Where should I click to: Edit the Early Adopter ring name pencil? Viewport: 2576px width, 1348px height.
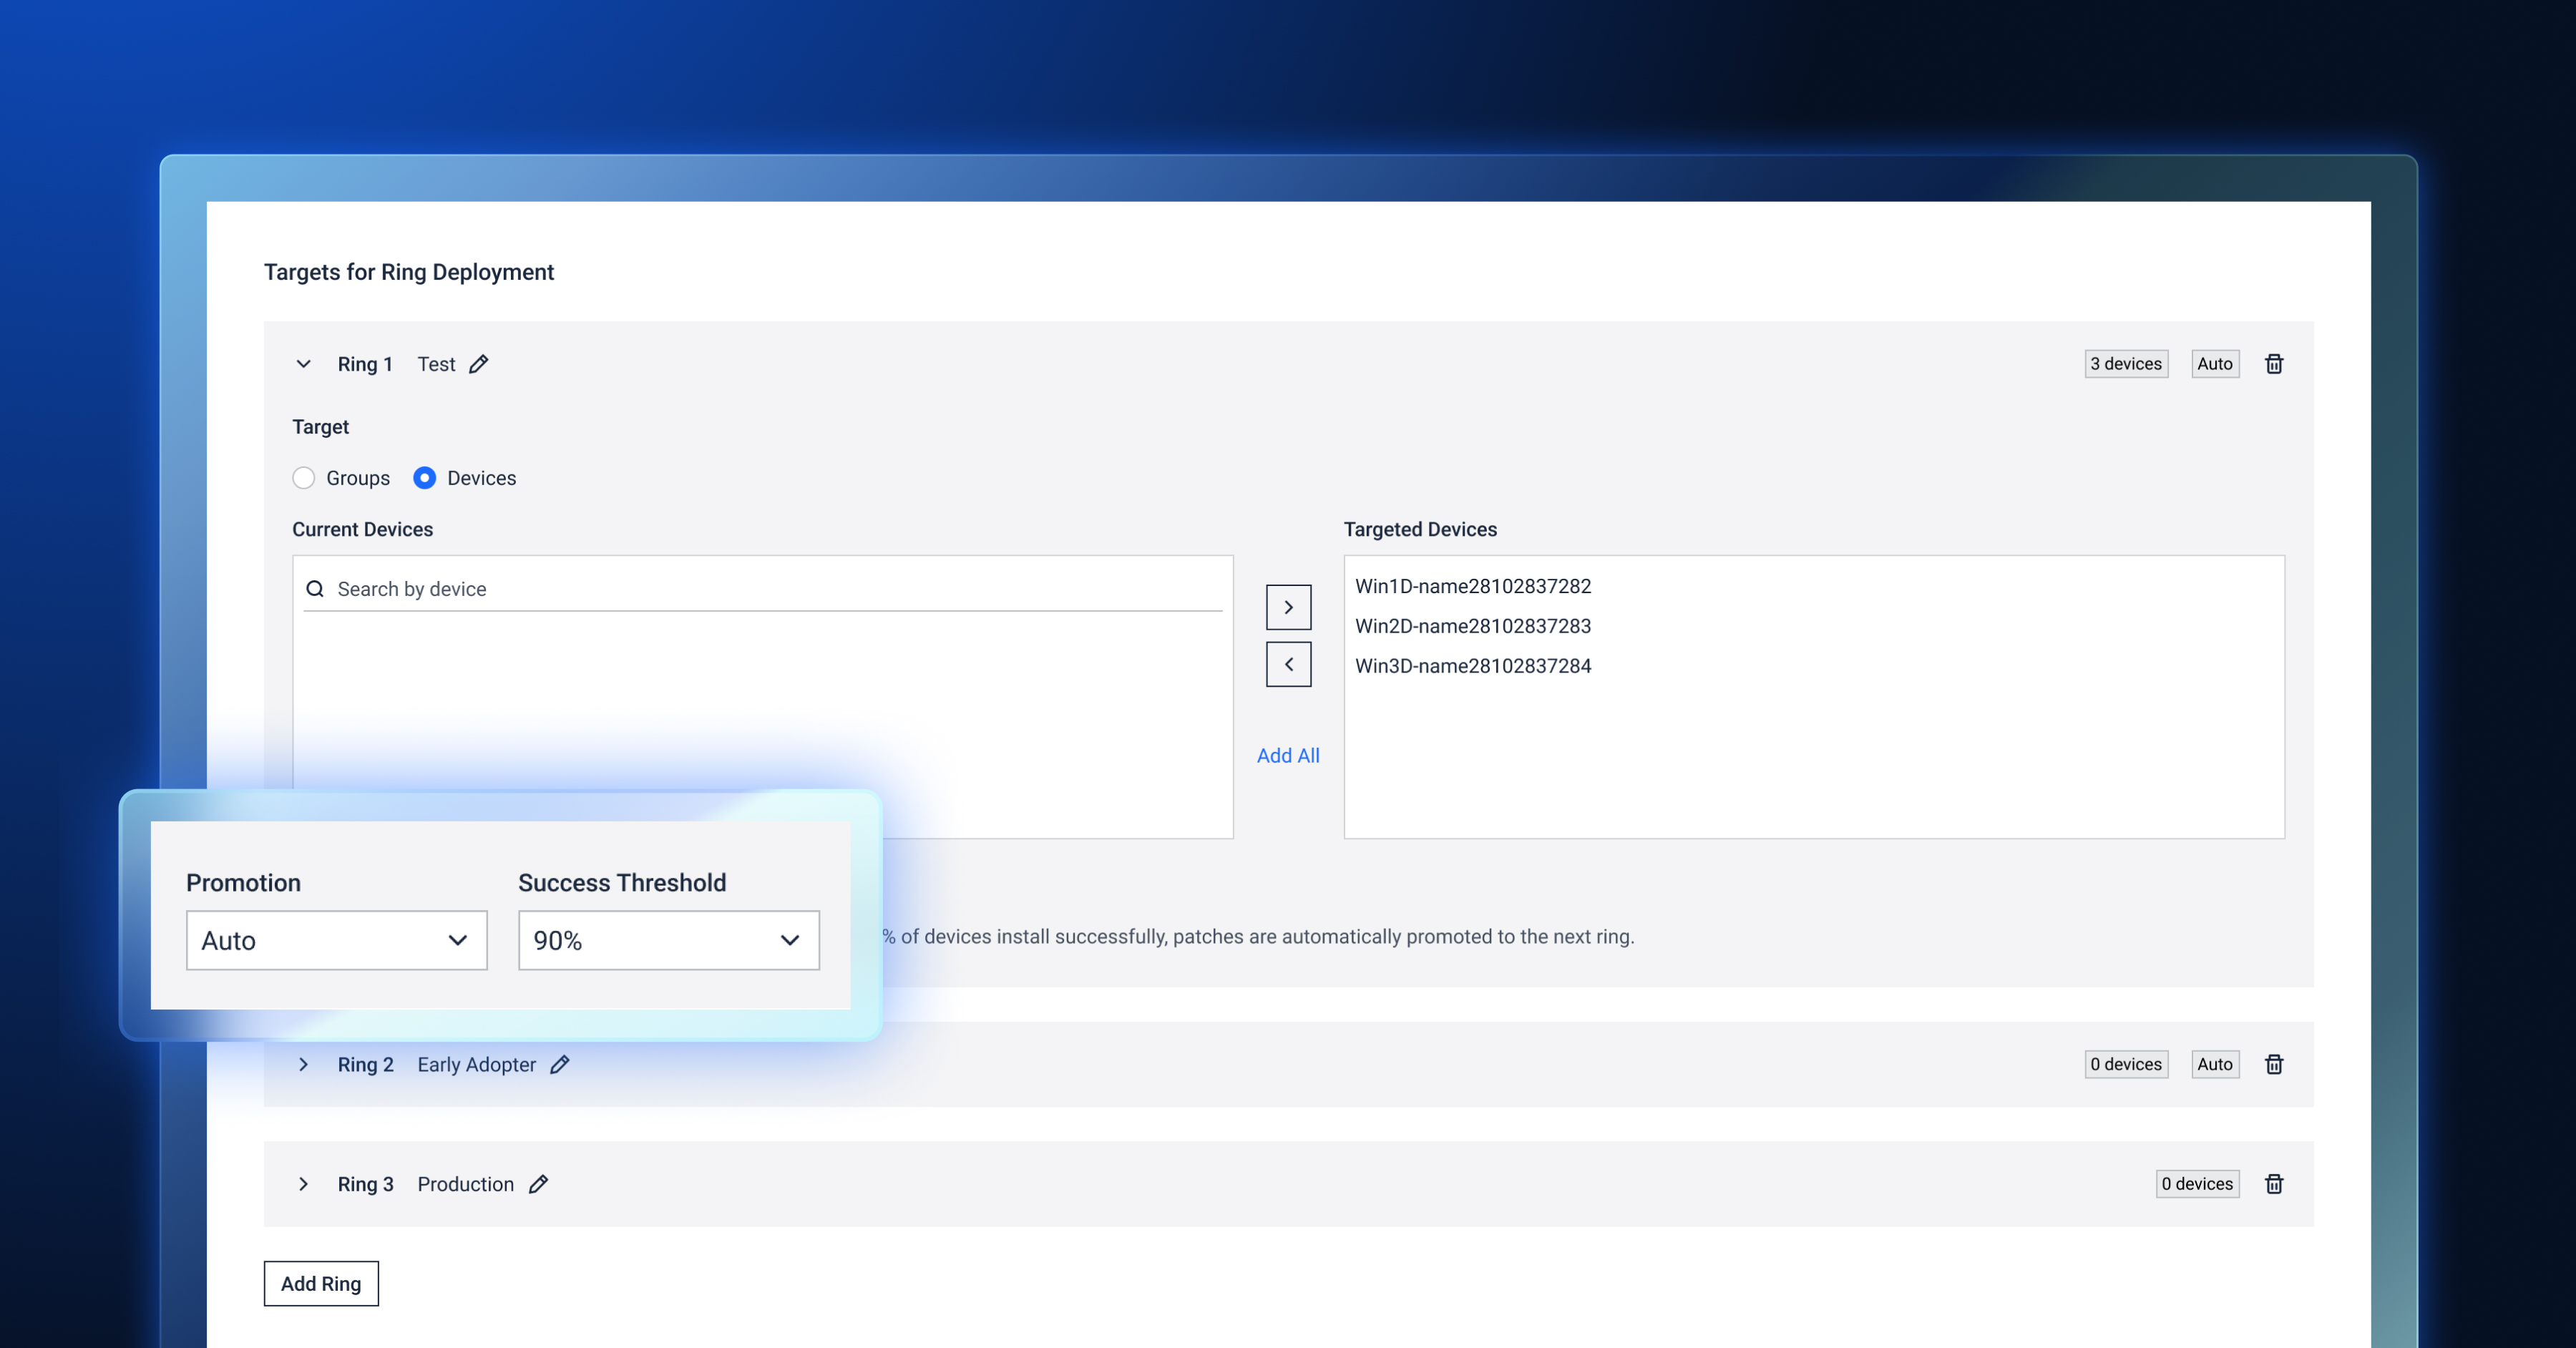pyautogui.click(x=560, y=1065)
